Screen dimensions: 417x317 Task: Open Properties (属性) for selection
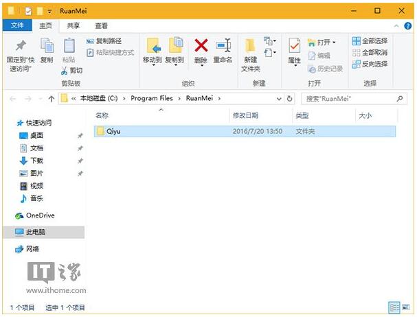(295, 51)
